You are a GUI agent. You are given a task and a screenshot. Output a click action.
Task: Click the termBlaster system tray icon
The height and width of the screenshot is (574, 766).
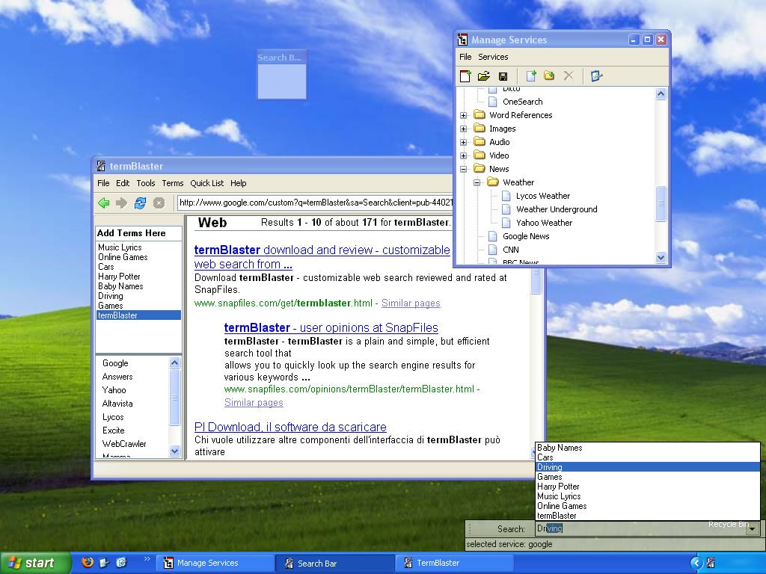pyautogui.click(x=711, y=563)
